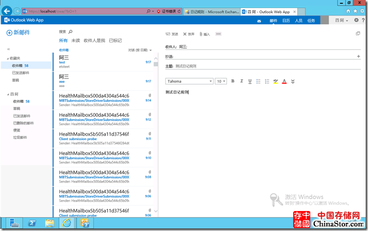Switch to 邮件 (Mail) in top navigation

pyautogui.click(x=273, y=21)
